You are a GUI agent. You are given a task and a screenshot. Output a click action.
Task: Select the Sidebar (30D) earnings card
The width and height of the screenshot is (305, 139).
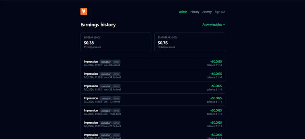[116, 42]
